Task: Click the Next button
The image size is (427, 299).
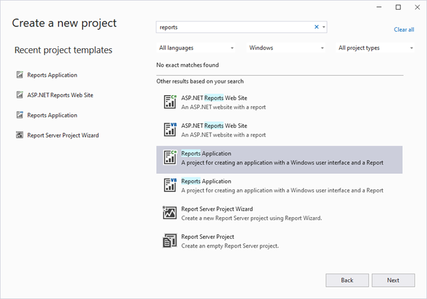Action: [x=393, y=280]
